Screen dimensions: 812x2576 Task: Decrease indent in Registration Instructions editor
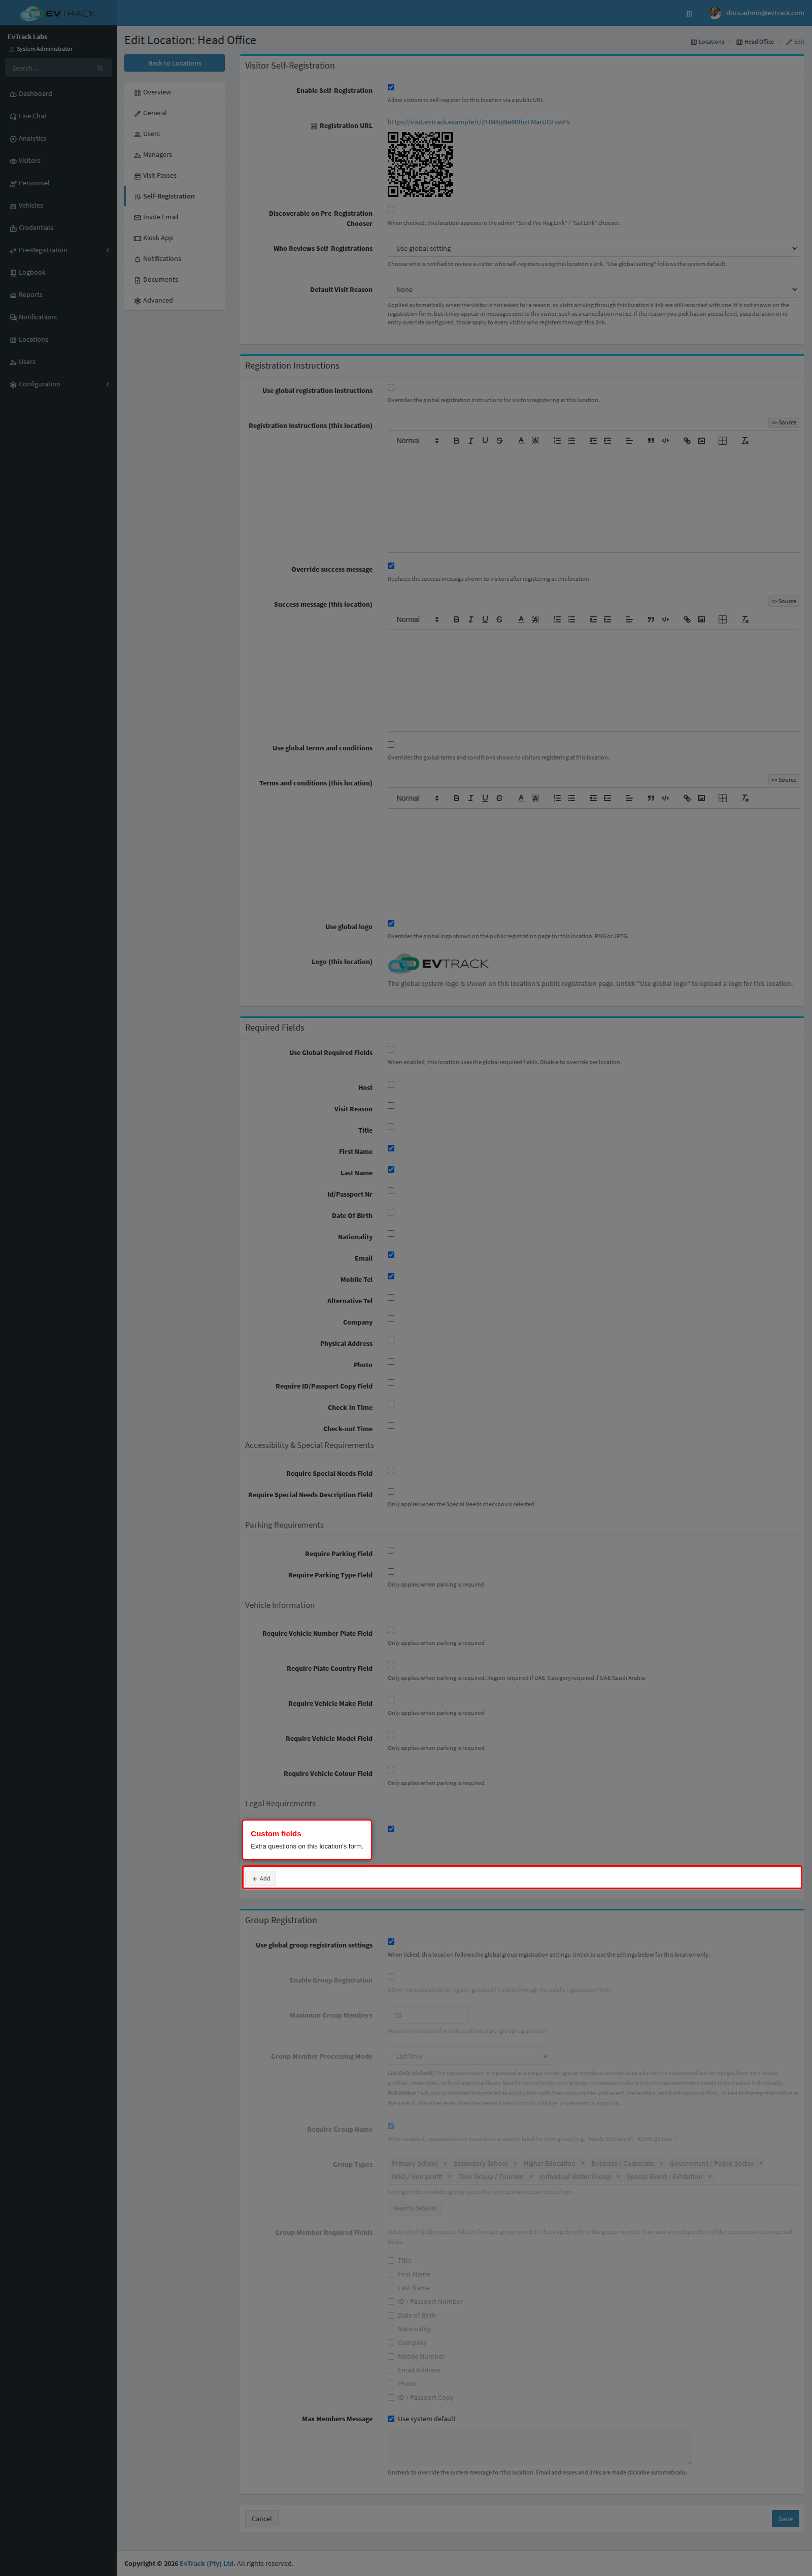(593, 441)
